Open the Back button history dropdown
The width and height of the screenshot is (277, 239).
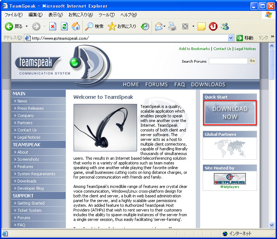click(26, 26)
